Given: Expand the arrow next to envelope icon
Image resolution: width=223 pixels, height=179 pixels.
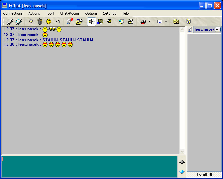Looking at the screenshot, I should [x=166, y=22].
